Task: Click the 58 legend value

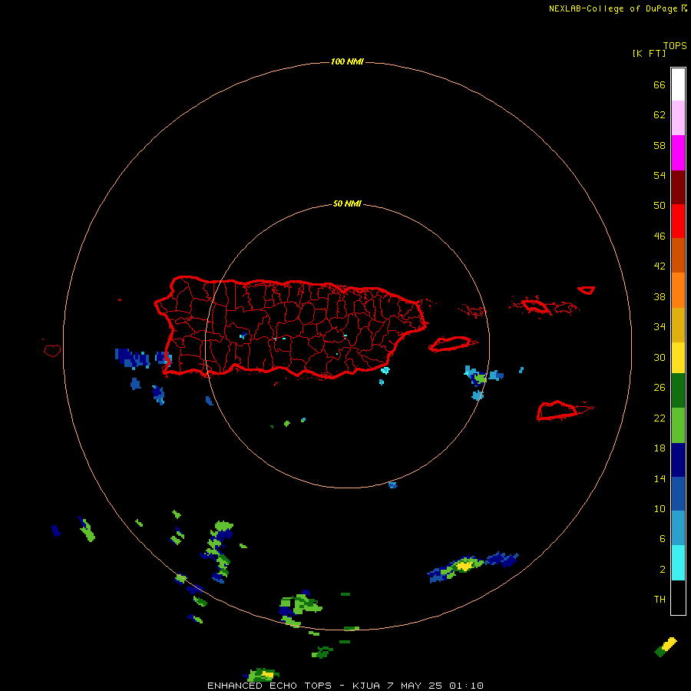Action: pos(660,145)
